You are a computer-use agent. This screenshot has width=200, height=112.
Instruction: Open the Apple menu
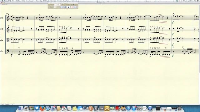(x=2, y=1)
